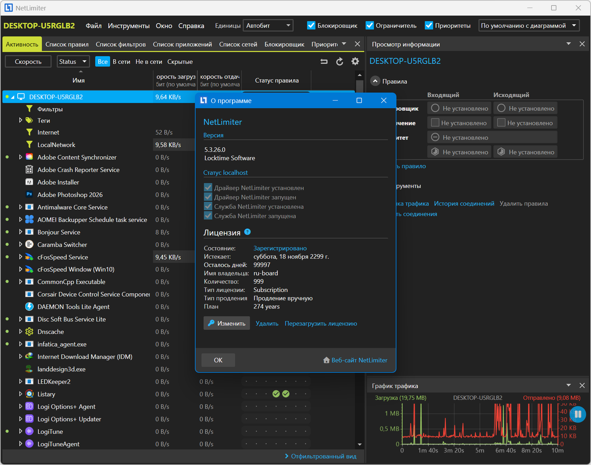Switch to the Список правил tab
This screenshot has width=591, height=465.
67,44
